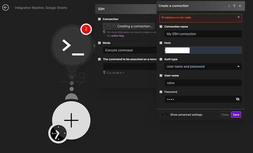Go back using the arrow icon
This screenshot has width=253, height=153.
click(6, 7)
